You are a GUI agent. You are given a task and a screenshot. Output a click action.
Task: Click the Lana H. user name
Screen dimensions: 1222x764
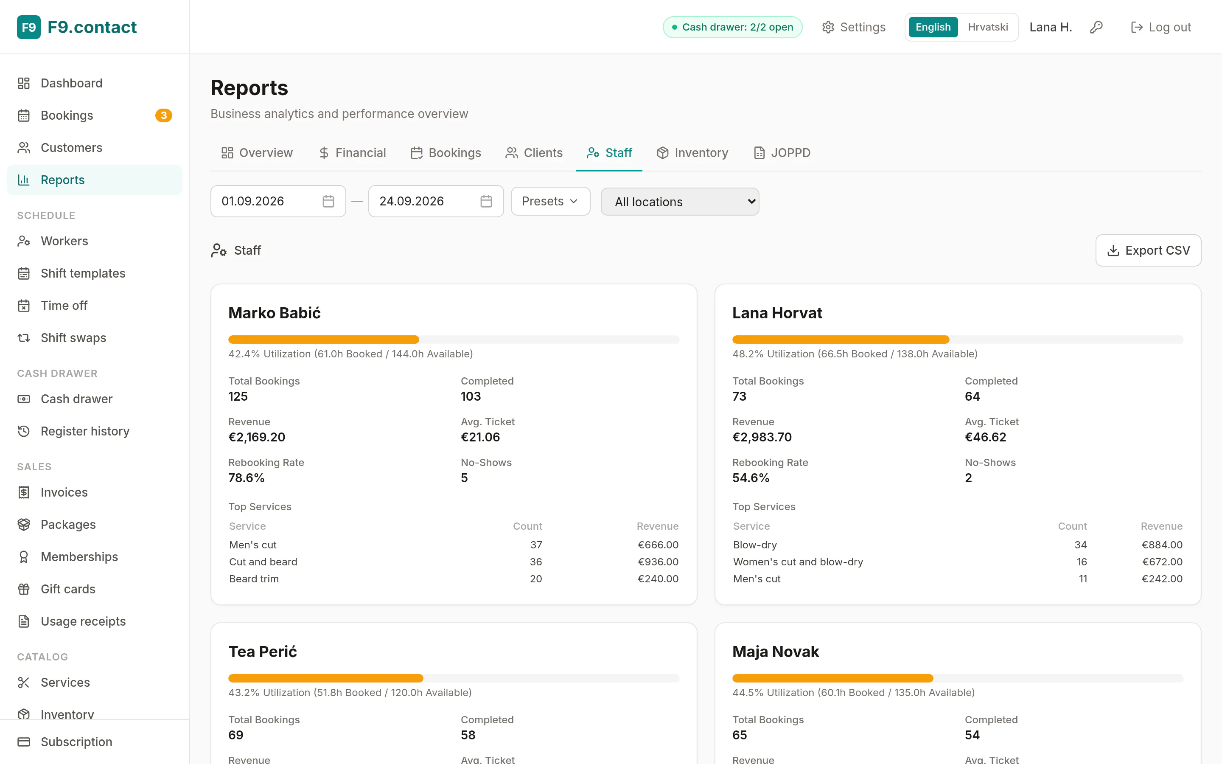1051,27
